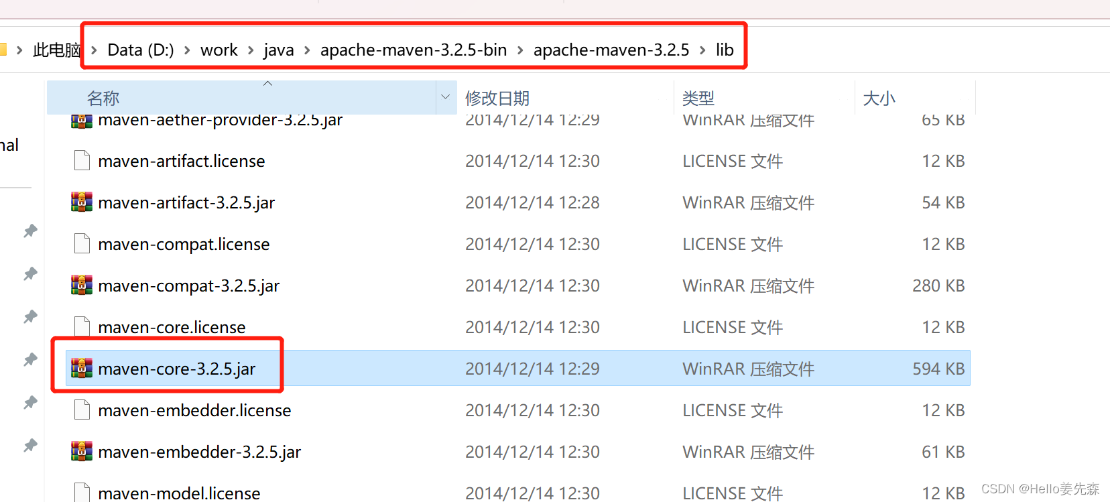The image size is (1110, 502).
Task: Open apache-maven-3.2.5-bin in the breadcrumb path
Action: click(x=414, y=50)
